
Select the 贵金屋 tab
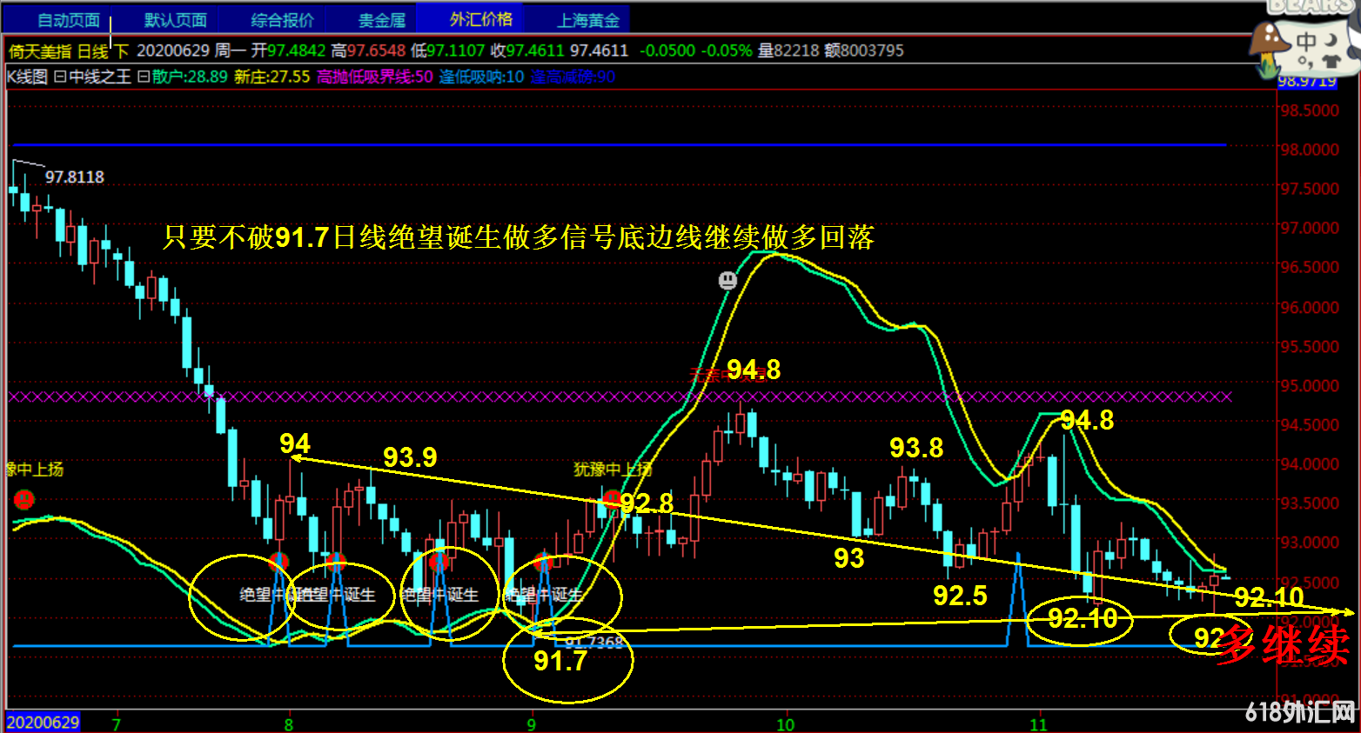click(x=381, y=19)
